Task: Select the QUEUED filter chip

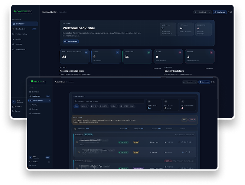Action: click(x=94, y=106)
